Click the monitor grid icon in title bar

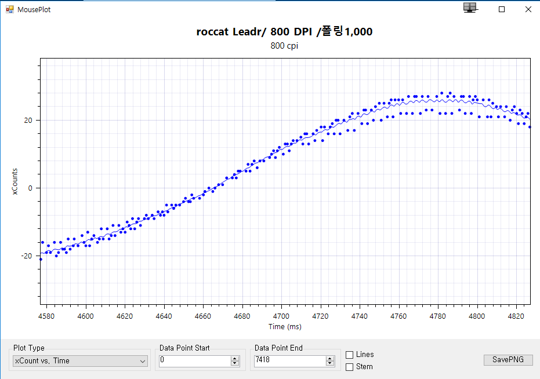point(470,8)
